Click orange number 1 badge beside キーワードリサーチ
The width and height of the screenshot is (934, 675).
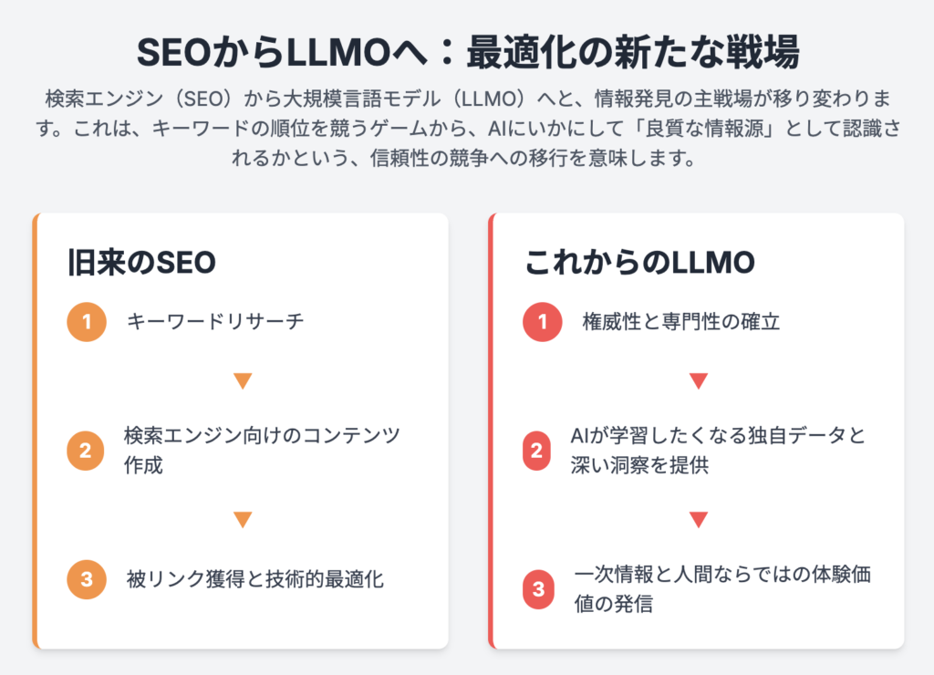tap(87, 321)
